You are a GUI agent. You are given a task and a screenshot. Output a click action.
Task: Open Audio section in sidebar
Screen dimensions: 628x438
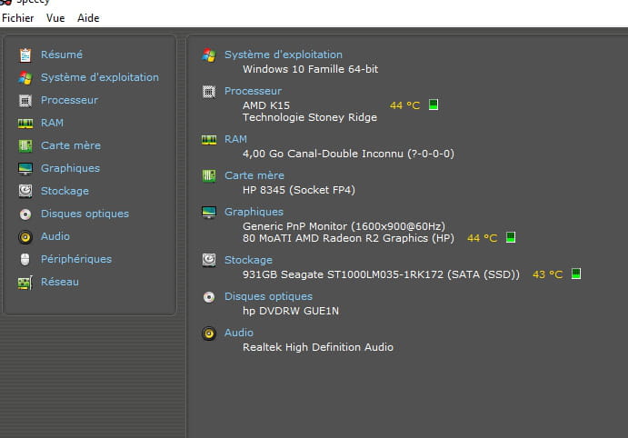coord(55,236)
